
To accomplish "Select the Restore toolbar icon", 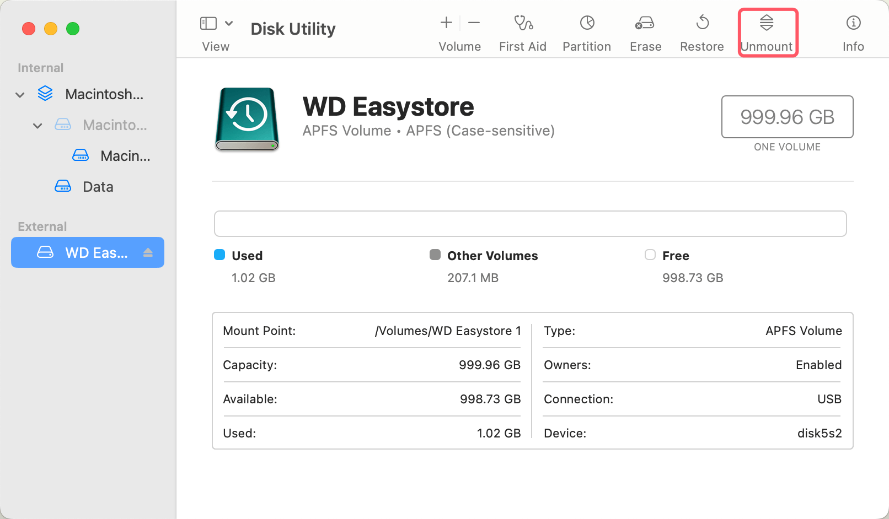I will coord(702,23).
